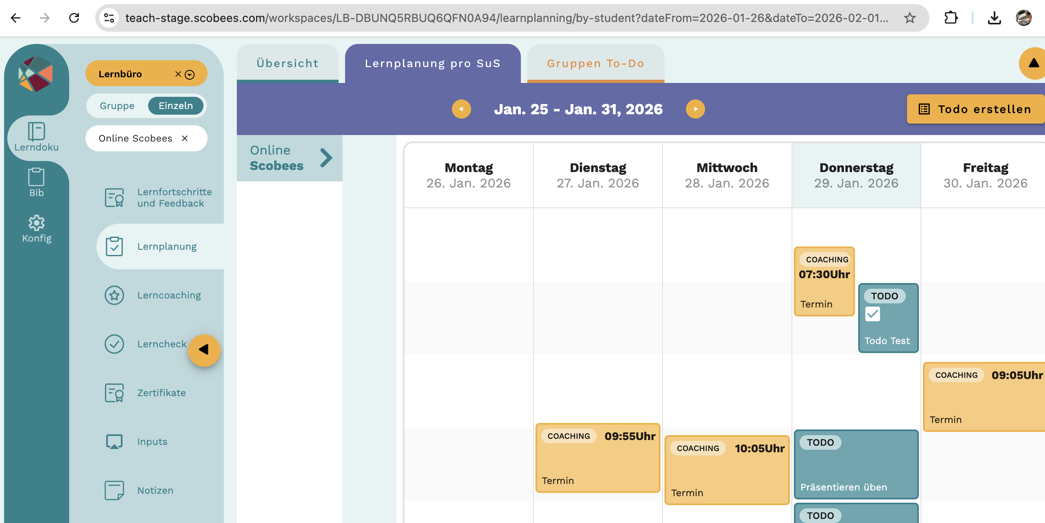Switch to the Übersicht tab
Screen dimensions: 1045x523
tap(288, 63)
